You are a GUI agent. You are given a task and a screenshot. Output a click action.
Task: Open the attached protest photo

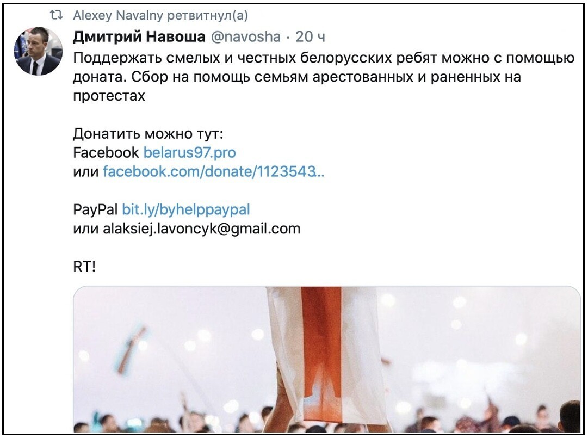(x=326, y=359)
